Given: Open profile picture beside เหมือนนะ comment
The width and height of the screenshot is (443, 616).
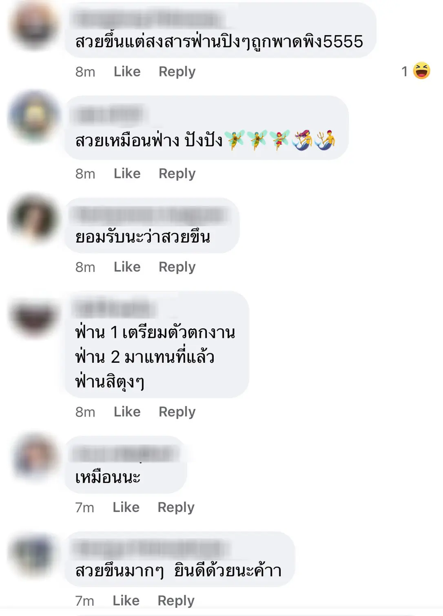Looking at the screenshot, I should pyautogui.click(x=35, y=456).
